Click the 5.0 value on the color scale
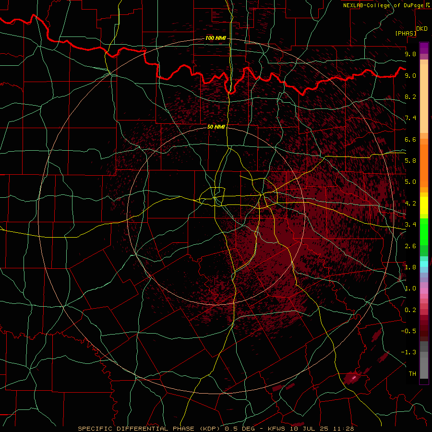This screenshot has height=432, width=432. 410,182
